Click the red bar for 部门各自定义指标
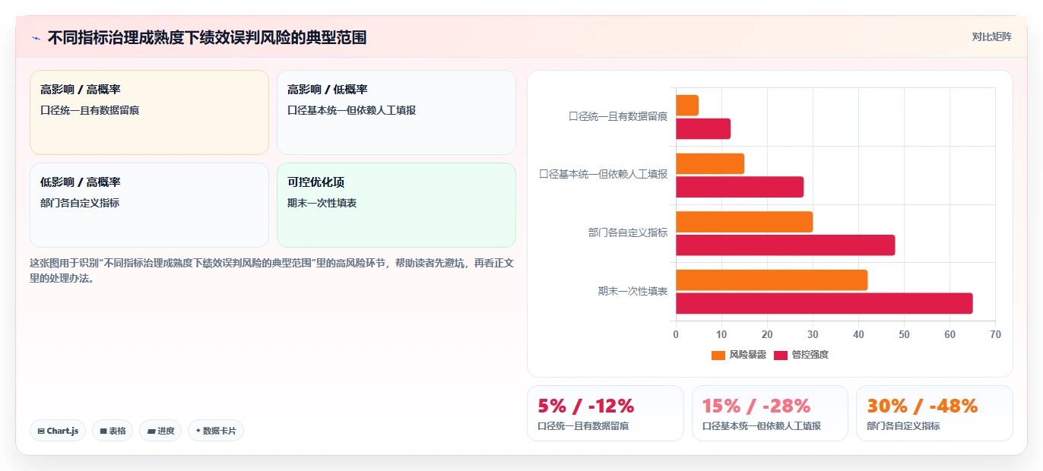Image resolution: width=1043 pixels, height=471 pixels. (785, 245)
